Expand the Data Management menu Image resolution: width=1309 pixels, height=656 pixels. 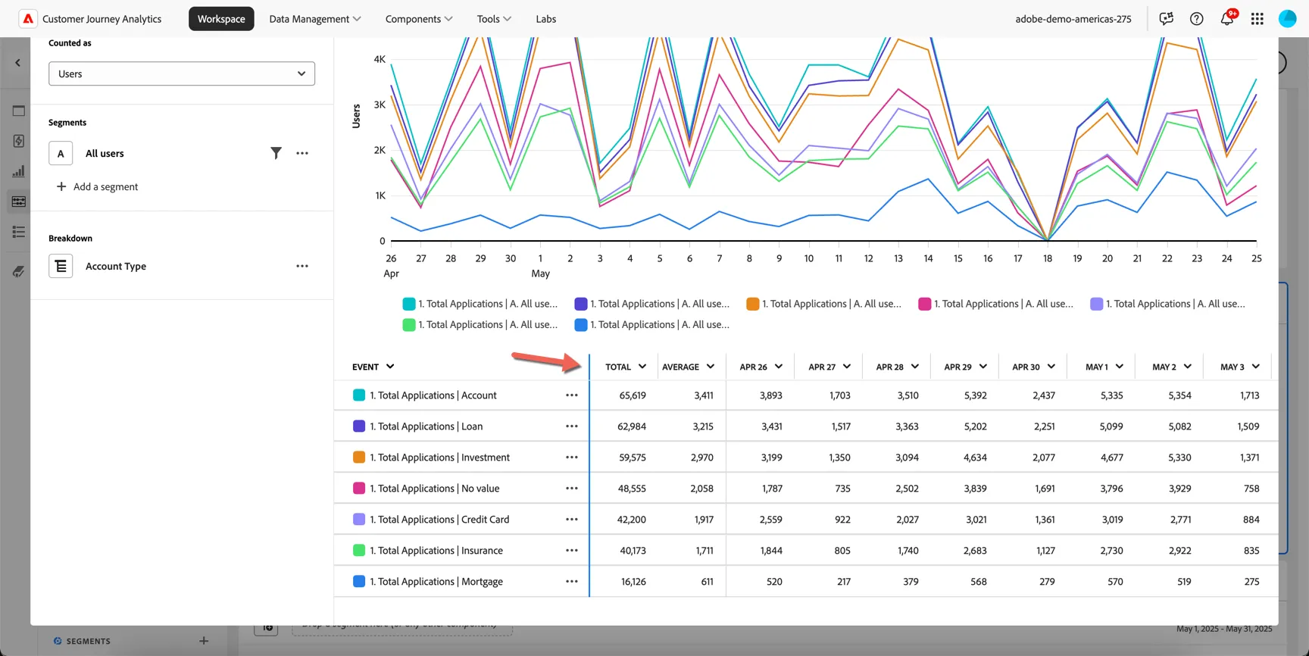[315, 19]
